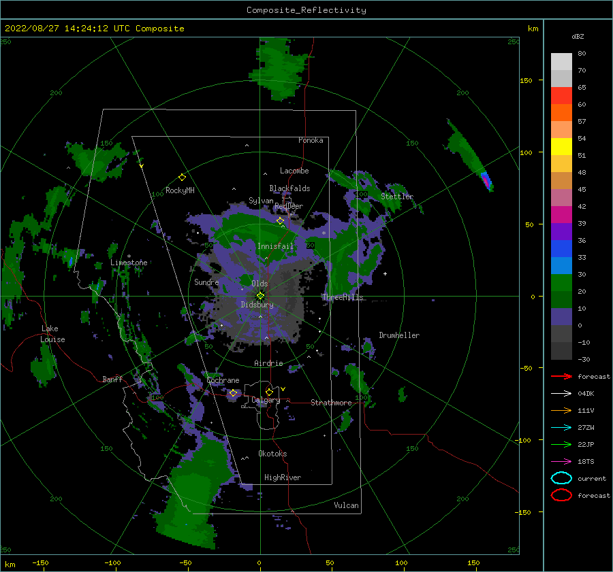Click the cyan 27ZW arrow in legend
The width and height of the screenshot is (613, 572).
[561, 428]
